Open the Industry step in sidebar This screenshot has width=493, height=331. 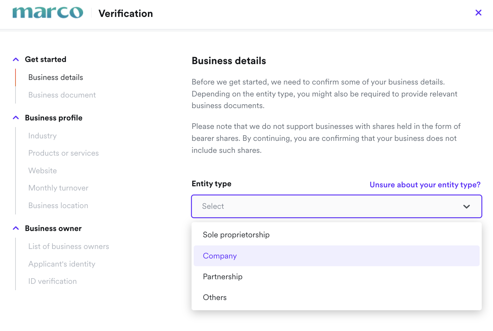tap(43, 136)
